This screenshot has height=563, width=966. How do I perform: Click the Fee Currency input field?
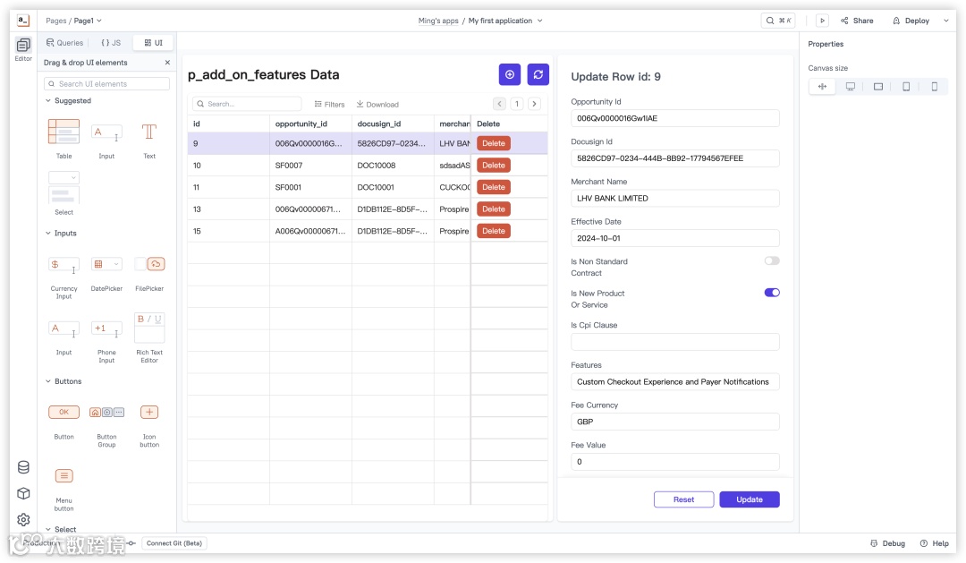[674, 422]
